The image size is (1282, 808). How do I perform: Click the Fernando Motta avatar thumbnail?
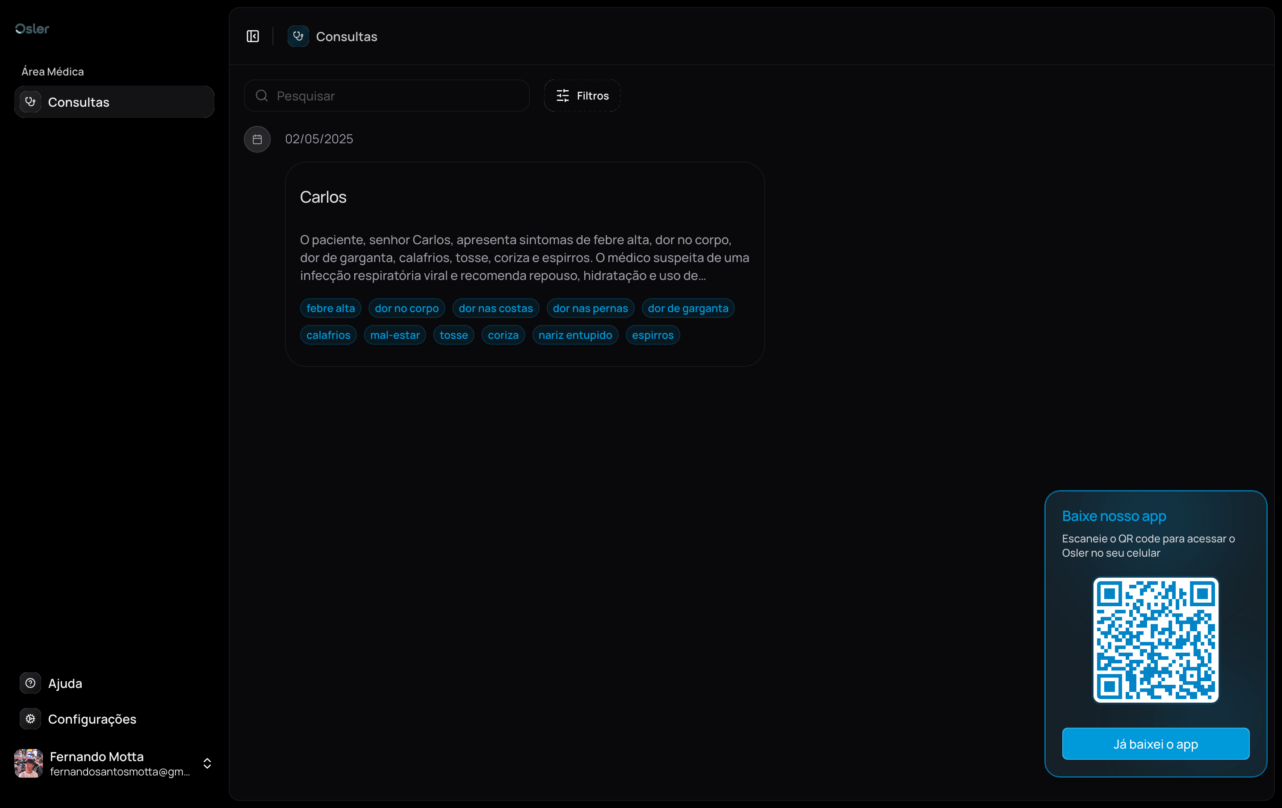click(29, 763)
